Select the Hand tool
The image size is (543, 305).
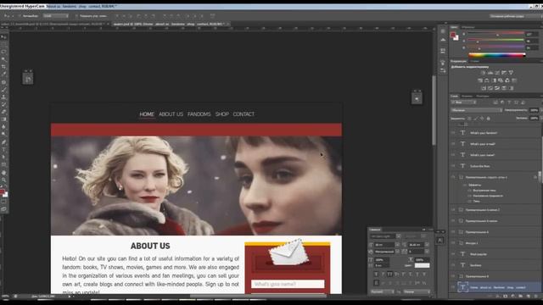[3, 173]
